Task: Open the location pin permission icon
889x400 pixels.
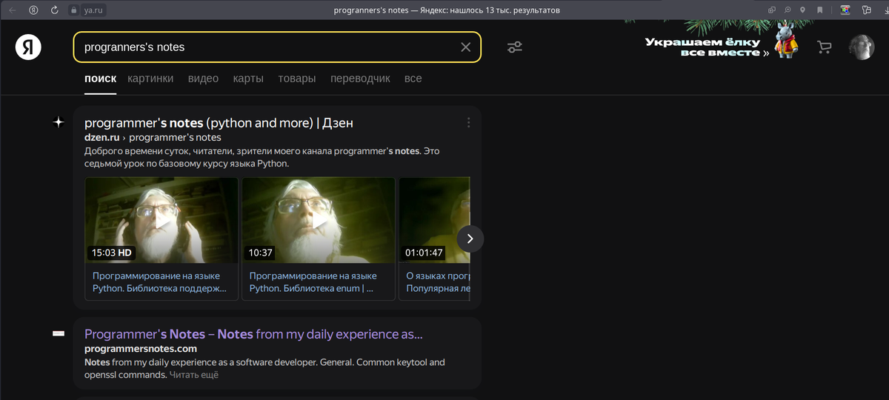Action: pos(803,10)
